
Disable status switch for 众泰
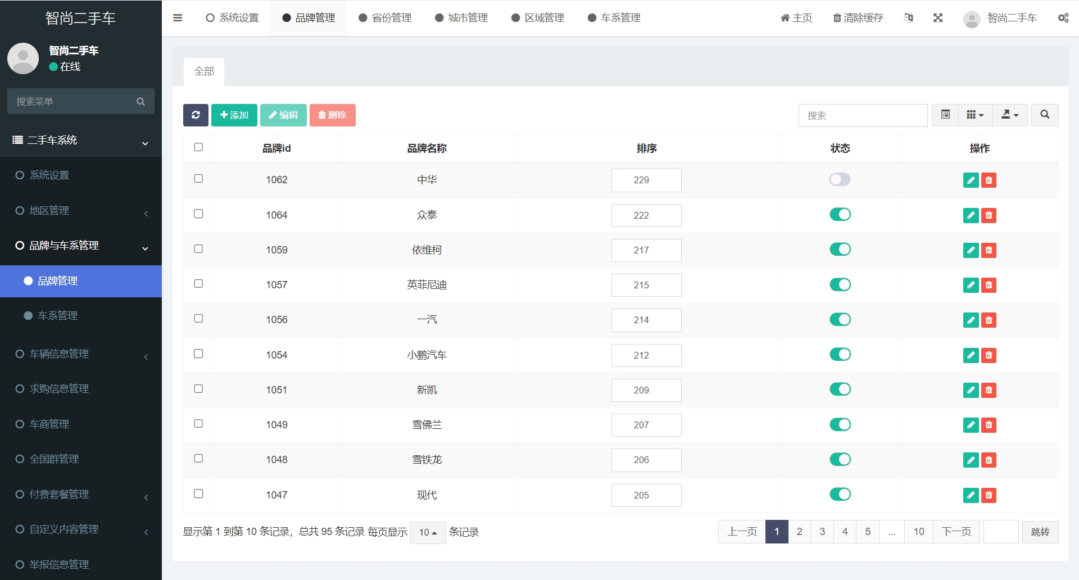840,214
